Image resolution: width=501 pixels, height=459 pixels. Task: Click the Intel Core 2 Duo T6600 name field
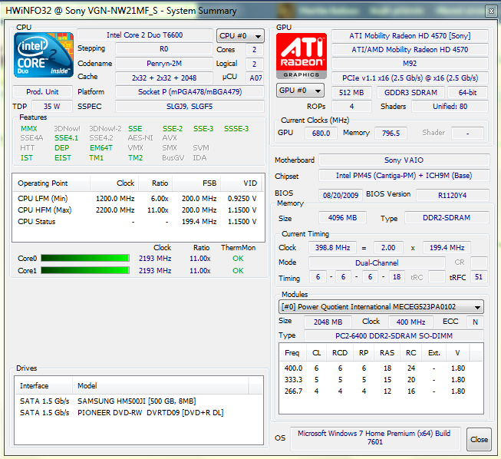click(145, 35)
